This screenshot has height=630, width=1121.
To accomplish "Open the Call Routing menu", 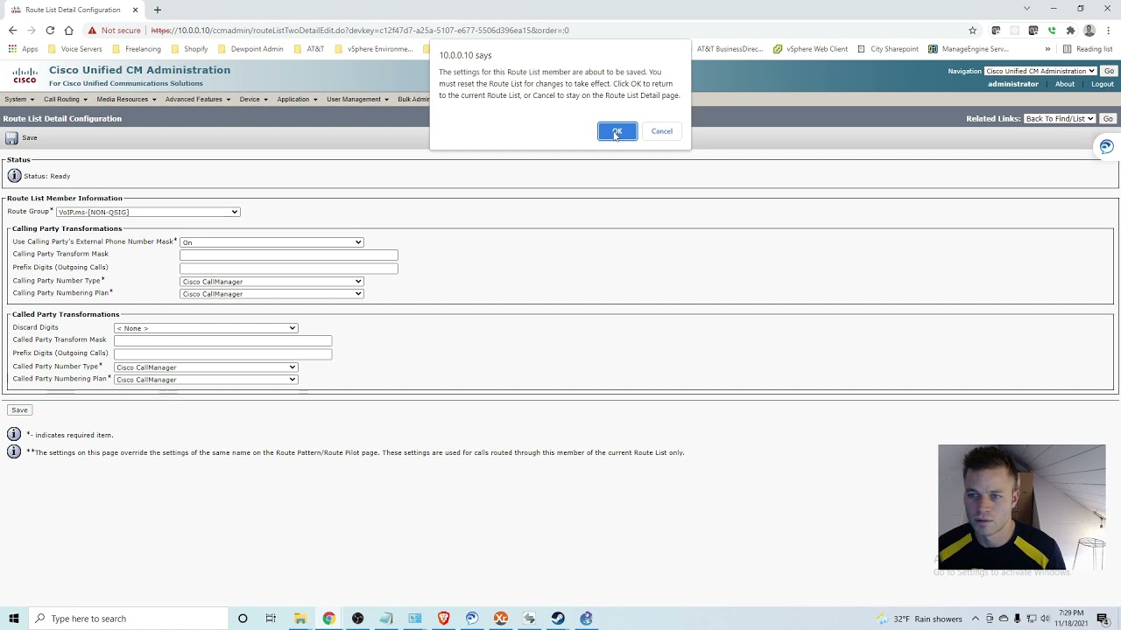I will (x=66, y=100).
